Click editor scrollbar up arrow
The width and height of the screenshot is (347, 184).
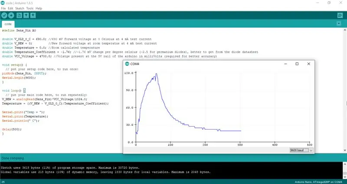tap(345, 30)
